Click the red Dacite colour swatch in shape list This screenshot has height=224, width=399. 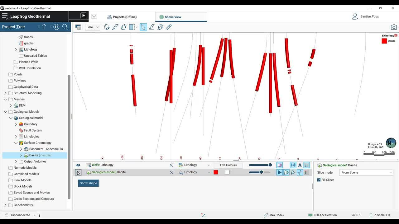(216, 172)
